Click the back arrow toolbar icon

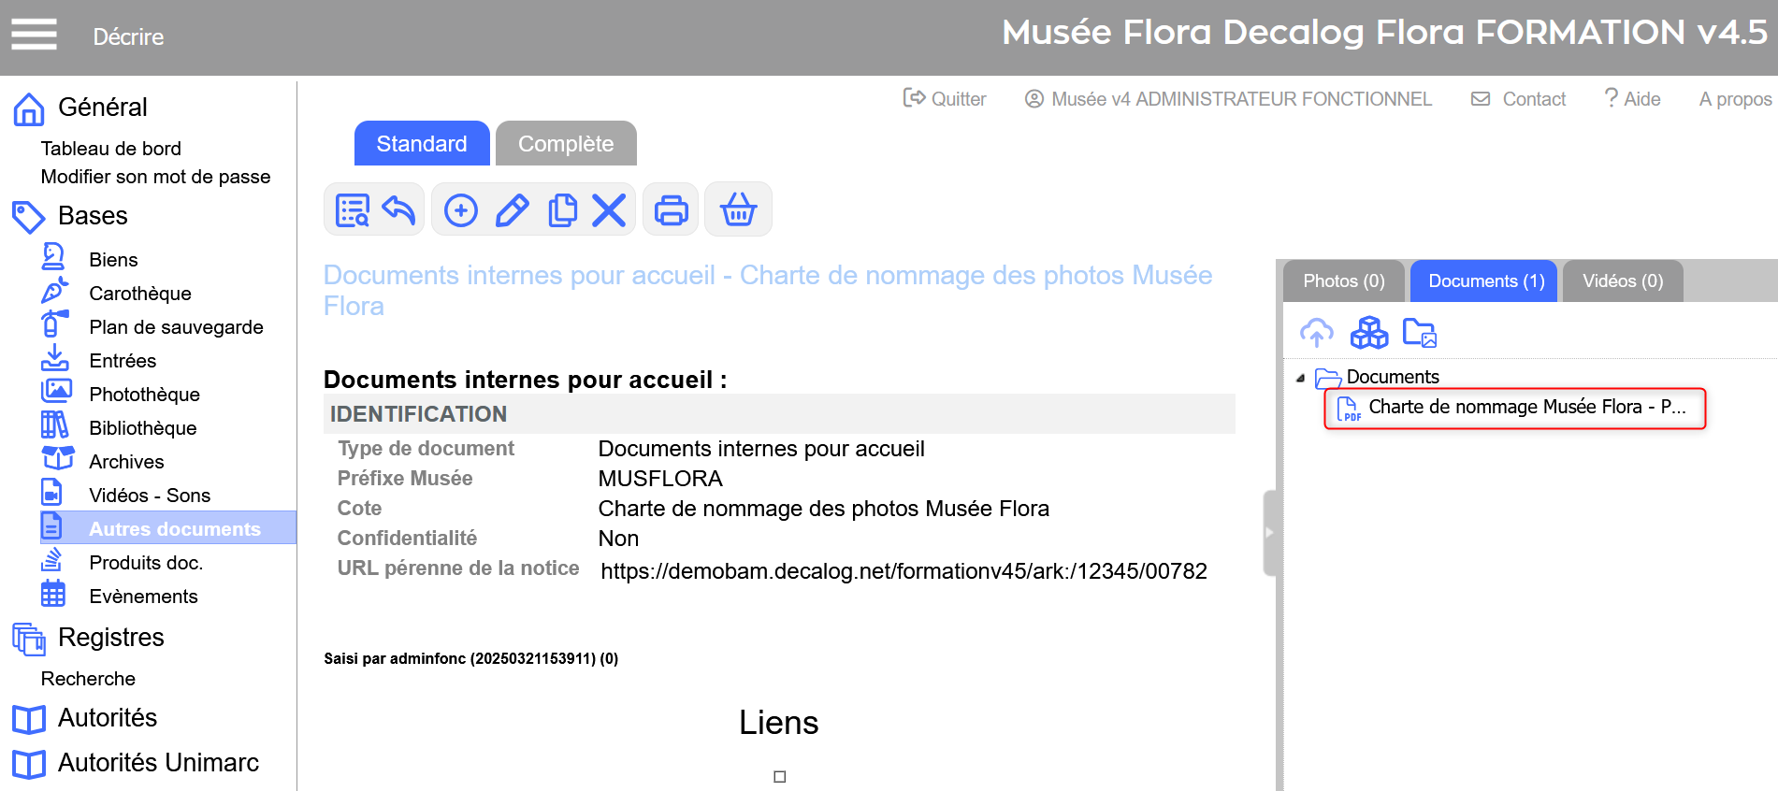coord(399,210)
